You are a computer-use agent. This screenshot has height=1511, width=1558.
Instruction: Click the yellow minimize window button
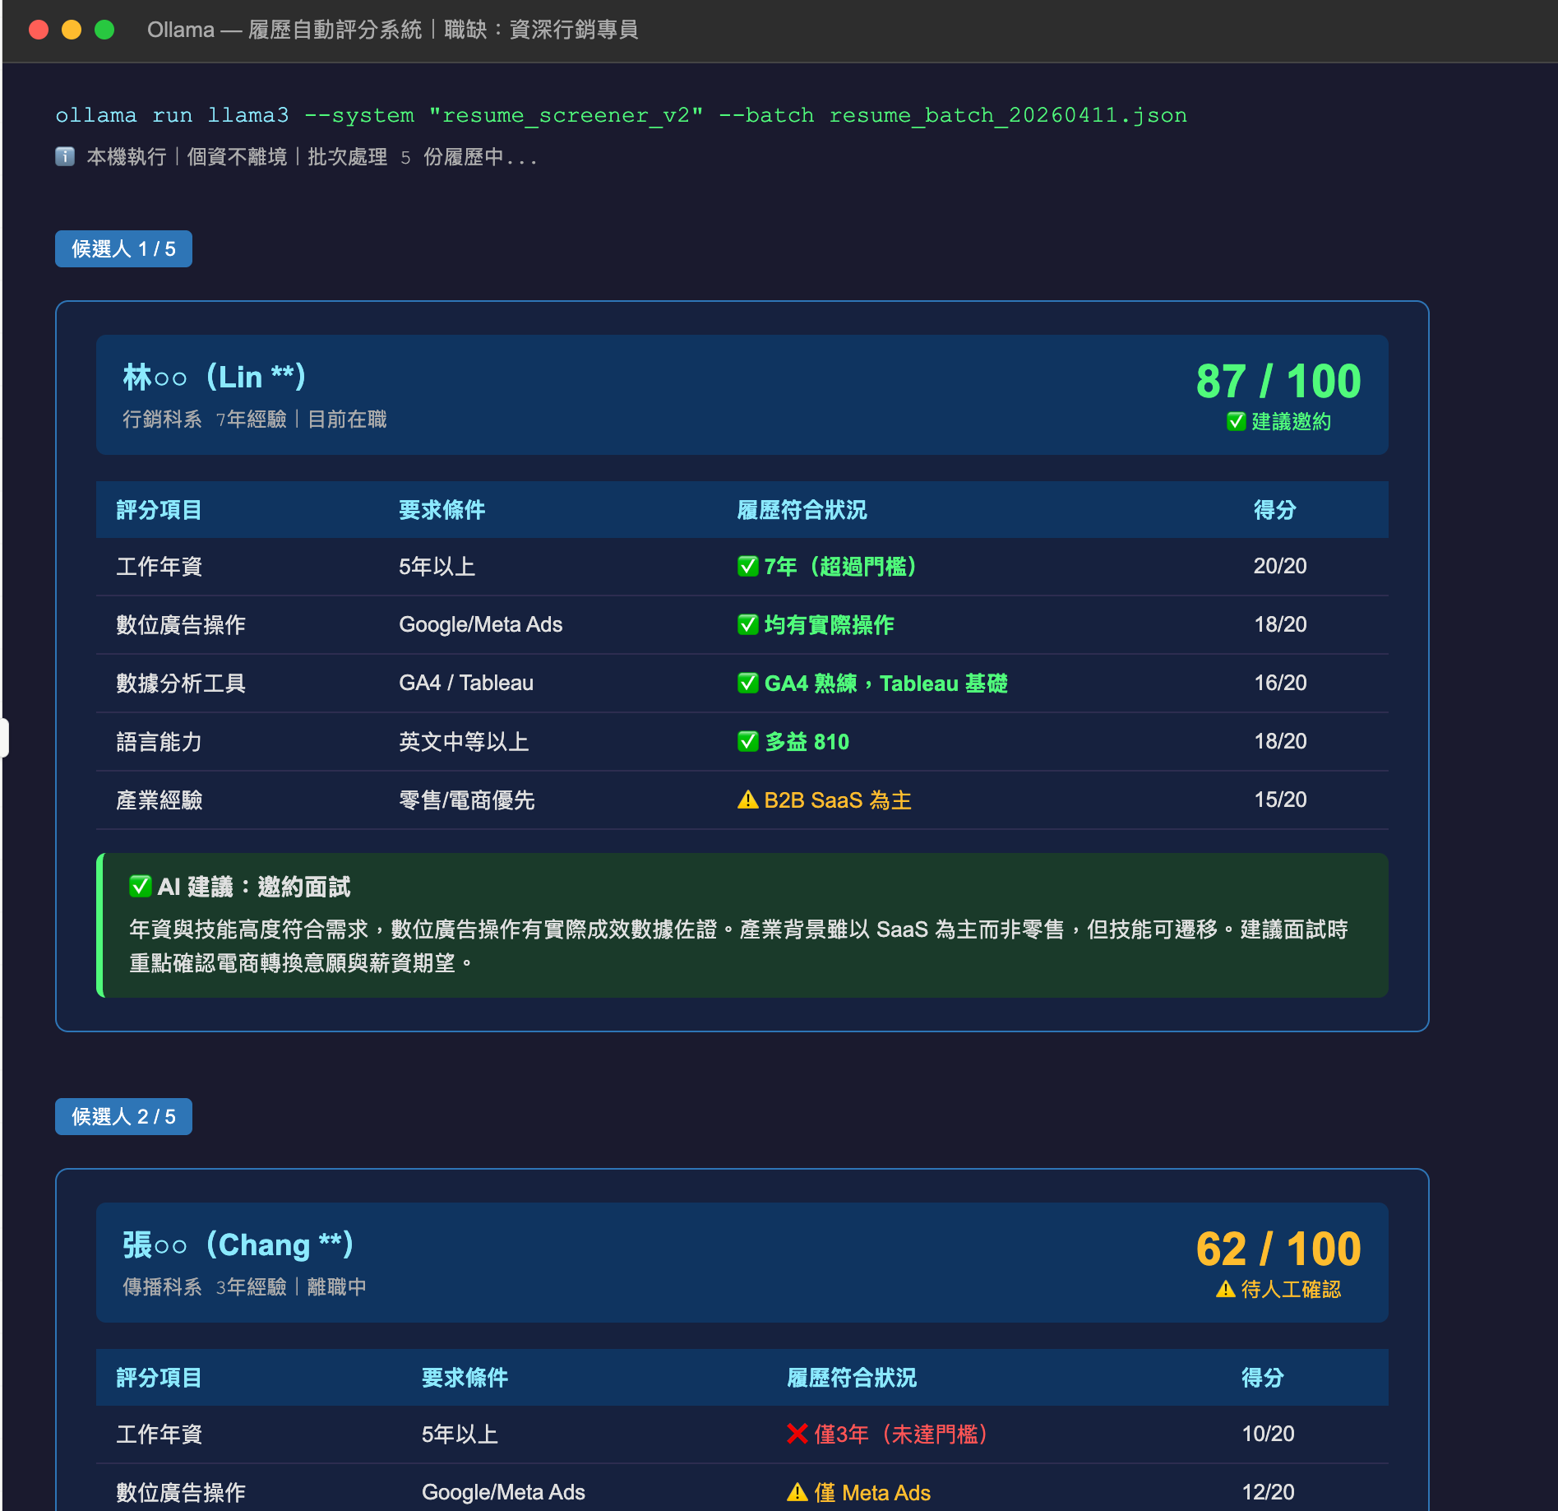72,30
